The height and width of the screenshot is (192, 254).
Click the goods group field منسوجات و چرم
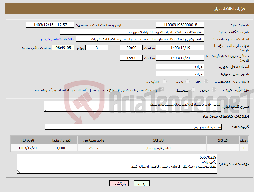pos(133,127)
